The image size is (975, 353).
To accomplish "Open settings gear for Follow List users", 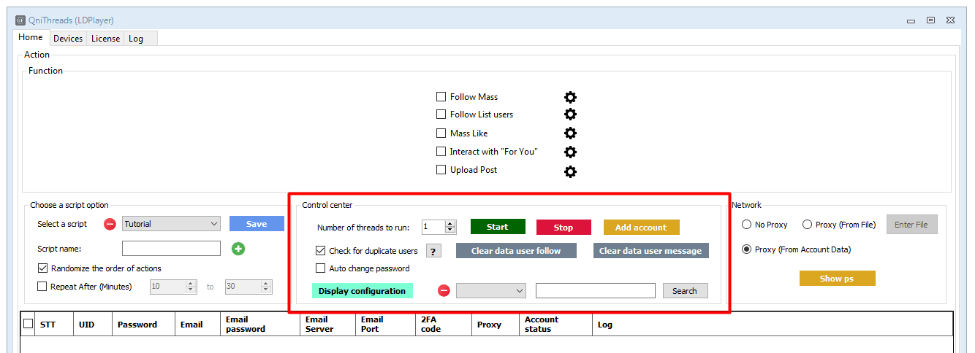I will click(570, 115).
